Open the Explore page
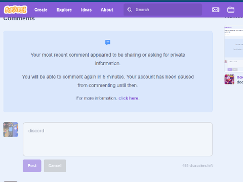Image resolution: width=243 pixels, height=182 pixels. (64, 10)
